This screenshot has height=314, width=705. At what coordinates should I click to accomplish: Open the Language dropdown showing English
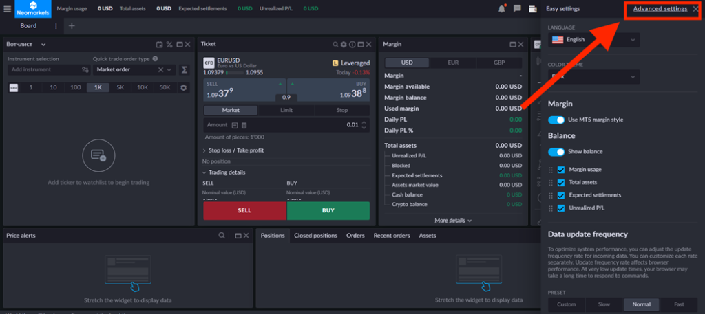pyautogui.click(x=593, y=40)
